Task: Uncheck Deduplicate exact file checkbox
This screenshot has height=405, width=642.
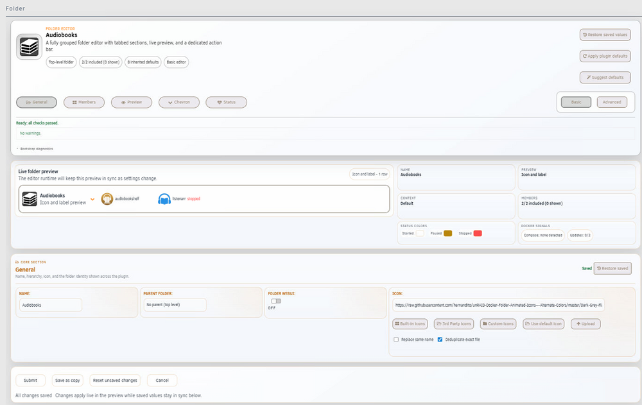Action: (x=440, y=340)
